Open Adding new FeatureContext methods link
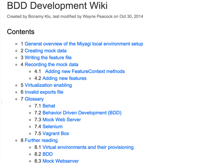The width and height of the screenshot is (202, 164). point(85,71)
